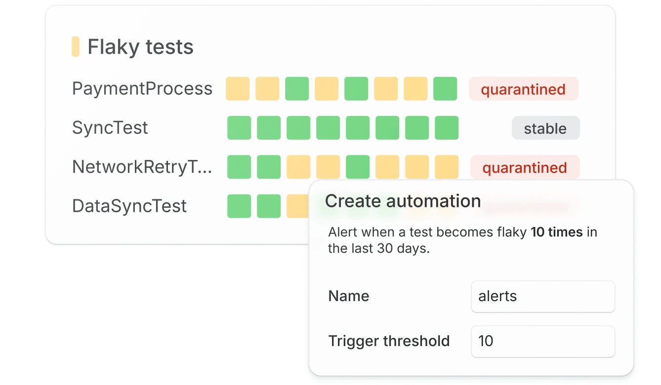This screenshot has width=661, height=385.
Task: Toggle the quarantined status on PaymentProcess
Action: (523, 89)
